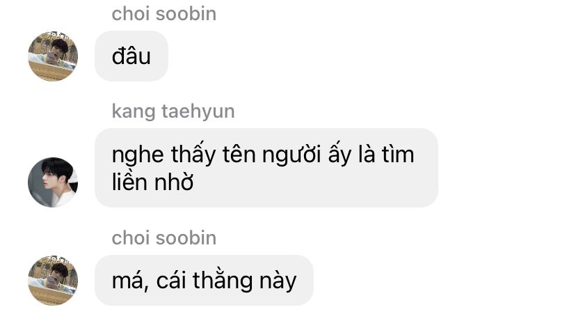Click the word "cái" in soobin's last message

pos(171,281)
